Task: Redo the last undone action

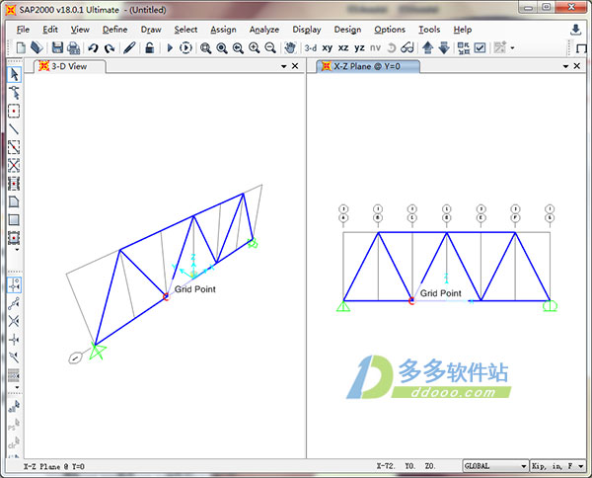Action: pyautogui.click(x=110, y=48)
